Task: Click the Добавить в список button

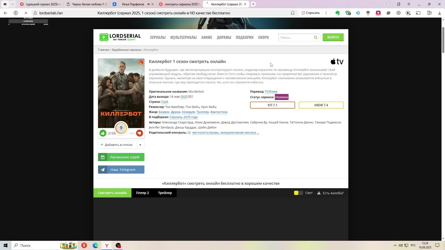Action: [x=117, y=145]
